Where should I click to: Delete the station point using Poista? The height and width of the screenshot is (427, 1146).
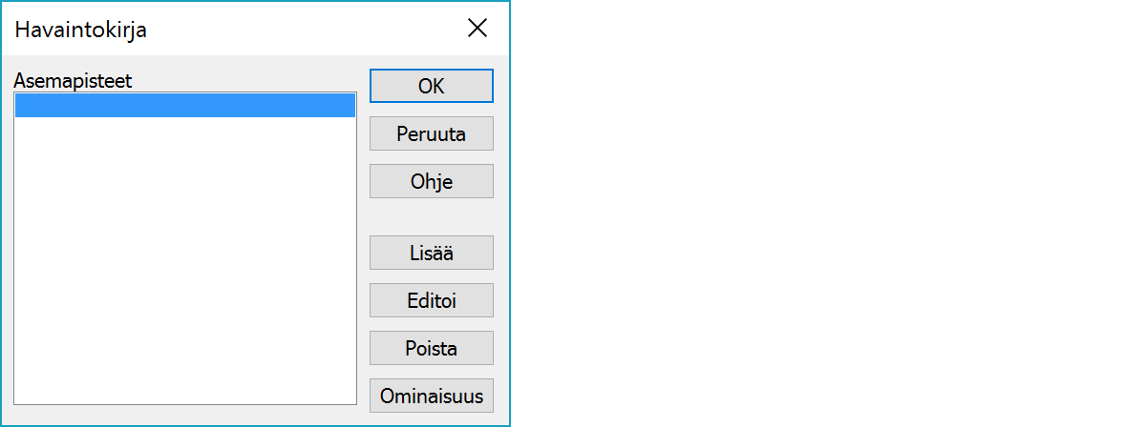click(x=431, y=348)
